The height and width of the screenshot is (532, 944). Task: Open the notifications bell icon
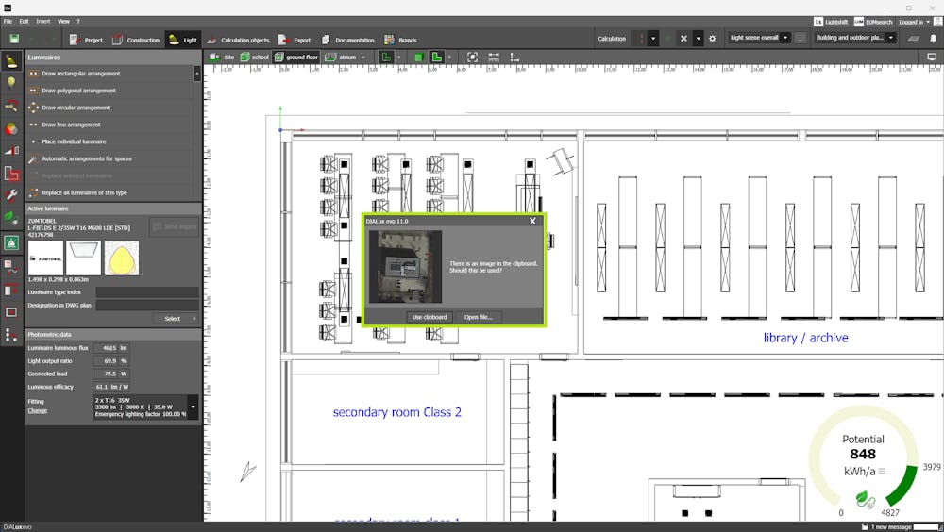(x=933, y=39)
